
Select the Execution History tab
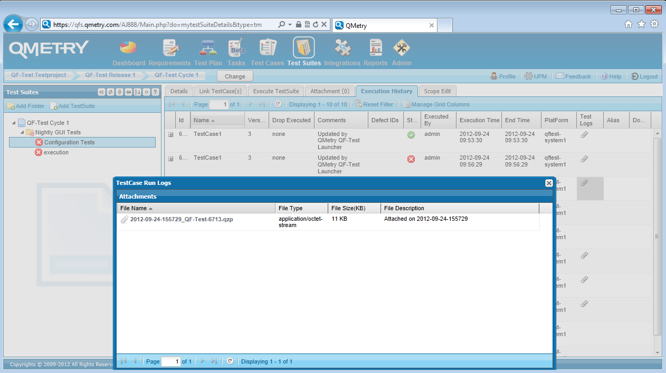tap(387, 91)
